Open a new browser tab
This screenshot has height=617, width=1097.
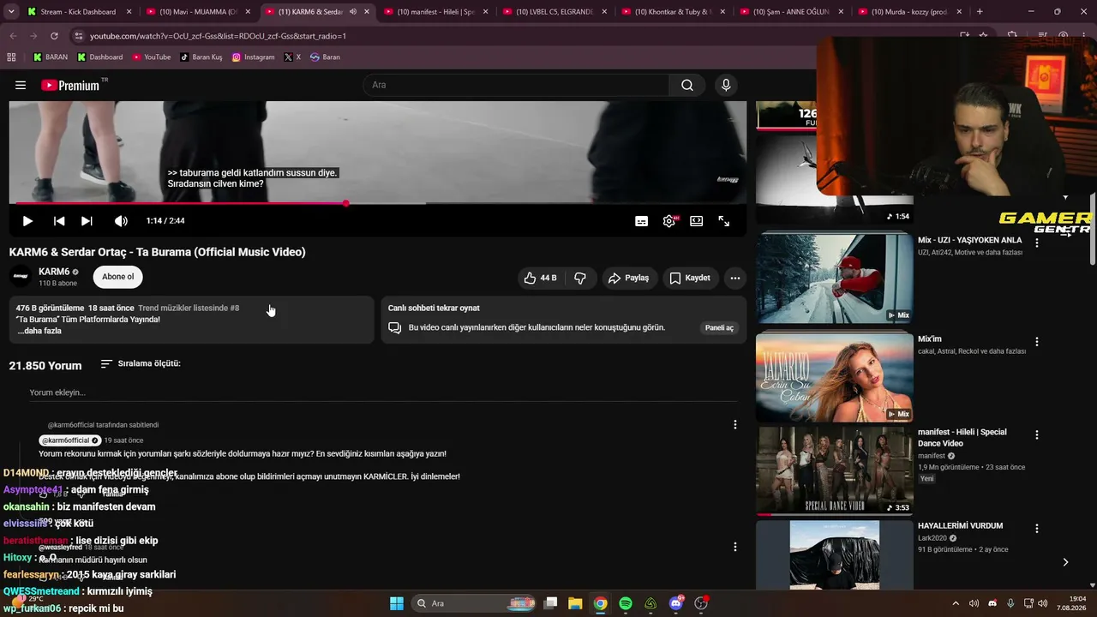tap(980, 12)
